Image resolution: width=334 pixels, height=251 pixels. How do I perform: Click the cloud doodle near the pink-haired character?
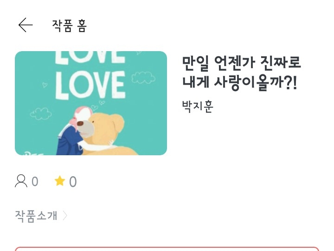(x=41, y=113)
